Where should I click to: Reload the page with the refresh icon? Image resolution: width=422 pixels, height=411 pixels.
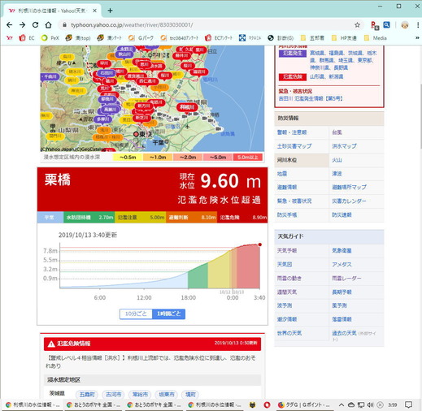tap(35, 25)
